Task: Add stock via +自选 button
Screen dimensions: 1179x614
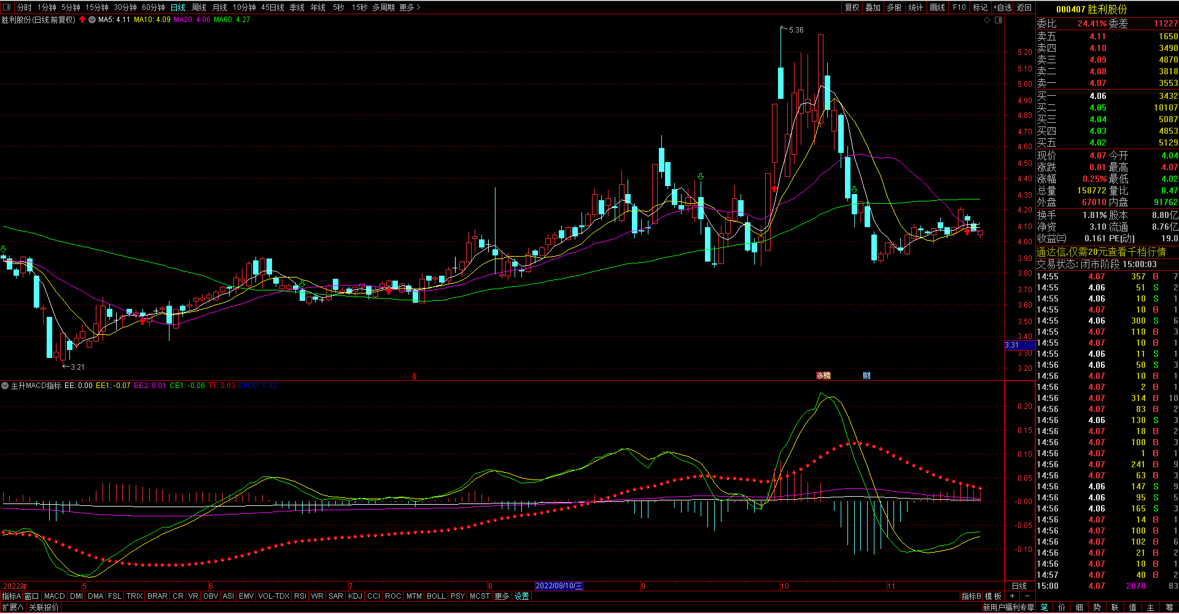Action: pos(1003,7)
